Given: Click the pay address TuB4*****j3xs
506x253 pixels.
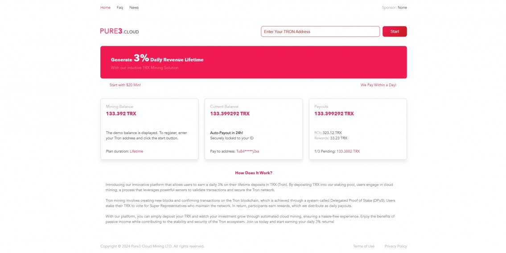Looking at the screenshot, I should 247,151.
